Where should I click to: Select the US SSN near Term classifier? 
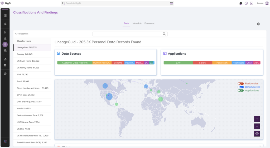28,122
